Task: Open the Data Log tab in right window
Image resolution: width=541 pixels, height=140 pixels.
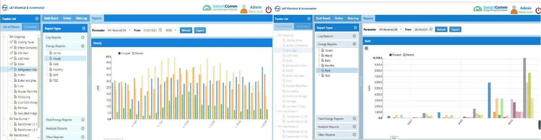Action: coord(353,18)
